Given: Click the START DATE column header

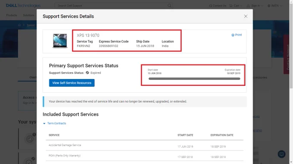Looking at the screenshot, I should [185, 135].
